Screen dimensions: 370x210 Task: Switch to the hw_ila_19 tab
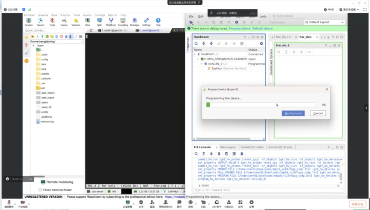tap(283, 37)
